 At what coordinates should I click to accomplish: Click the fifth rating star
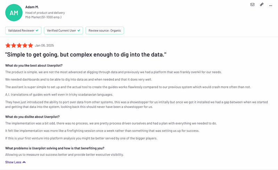click(x=30, y=45)
